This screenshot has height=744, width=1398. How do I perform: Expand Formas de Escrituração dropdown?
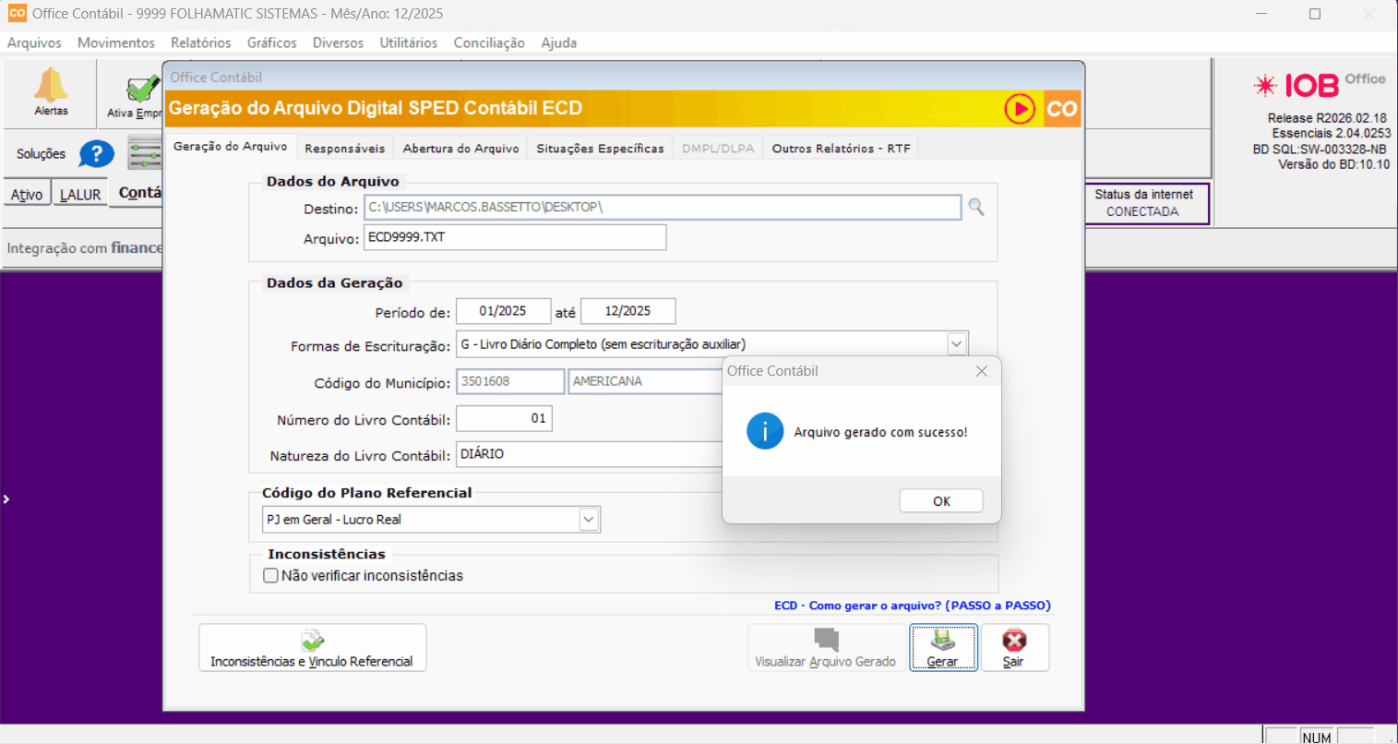[957, 344]
